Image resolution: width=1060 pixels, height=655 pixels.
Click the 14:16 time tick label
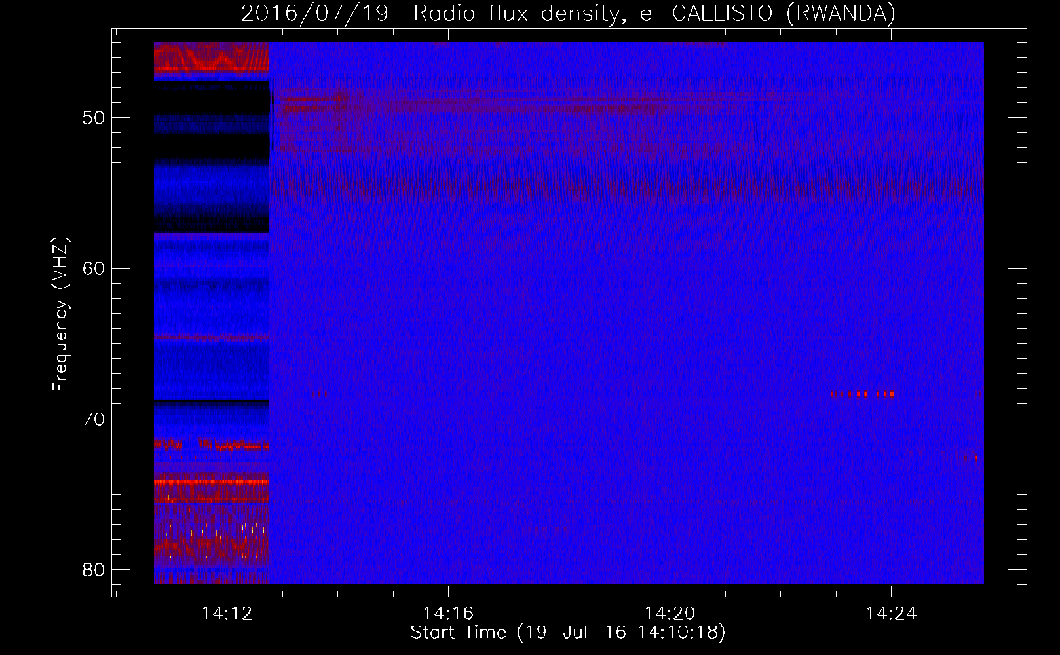pyautogui.click(x=448, y=614)
